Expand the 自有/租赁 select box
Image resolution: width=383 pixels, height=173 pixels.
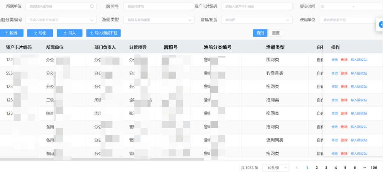point(257,20)
